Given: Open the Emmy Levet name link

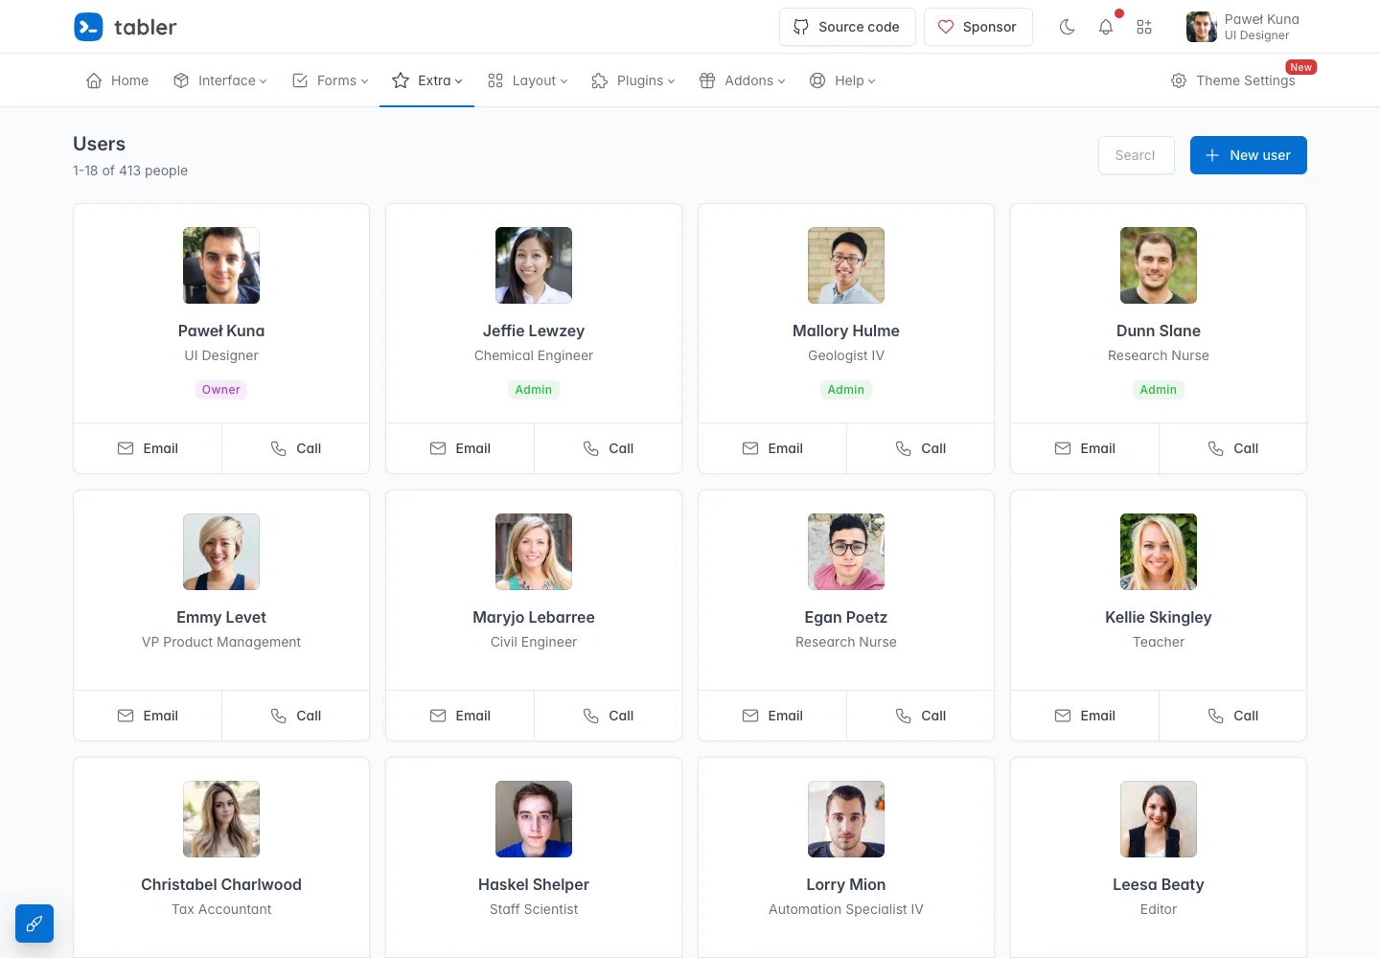Looking at the screenshot, I should click(221, 617).
